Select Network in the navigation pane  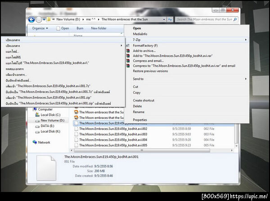click(44, 142)
